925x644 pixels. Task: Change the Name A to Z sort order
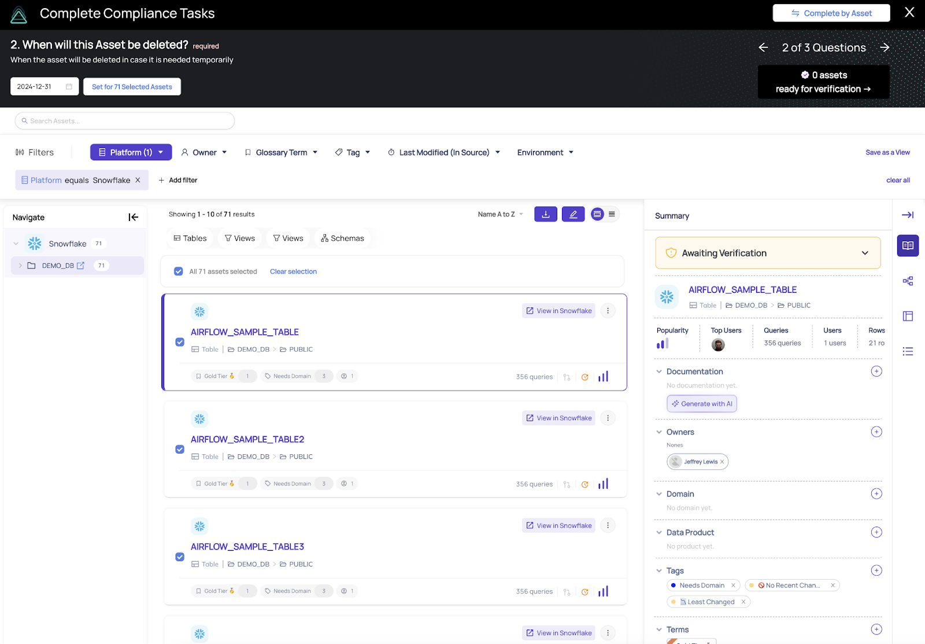pyautogui.click(x=501, y=214)
